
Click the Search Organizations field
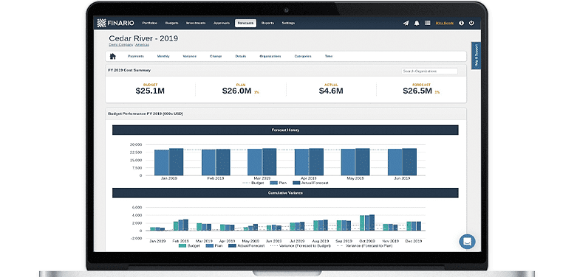[x=429, y=71]
